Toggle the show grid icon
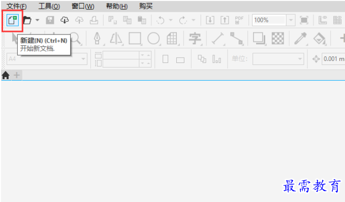 (337, 20)
